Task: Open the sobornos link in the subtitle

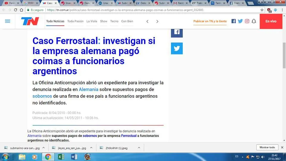Action: click(x=42, y=96)
